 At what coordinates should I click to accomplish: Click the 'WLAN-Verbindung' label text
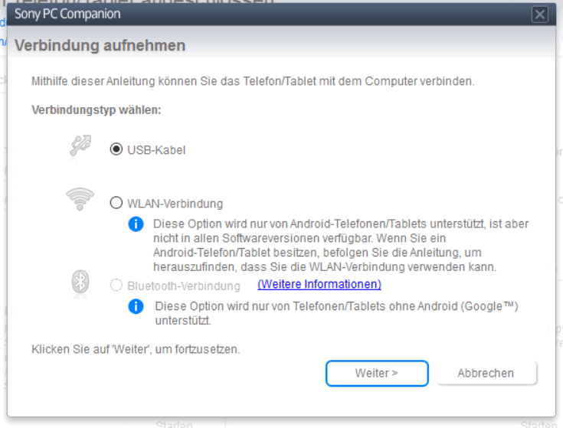coord(175,204)
